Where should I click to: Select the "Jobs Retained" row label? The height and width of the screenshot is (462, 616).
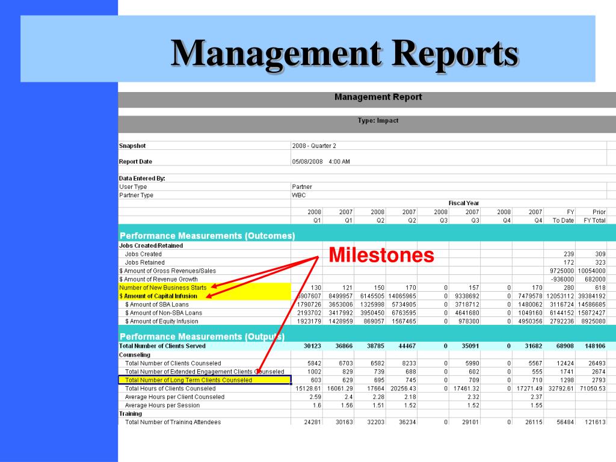(144, 262)
